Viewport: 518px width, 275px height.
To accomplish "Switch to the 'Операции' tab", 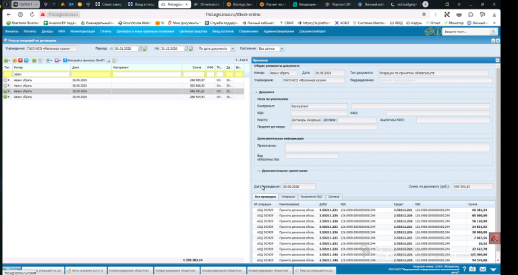I will [x=288, y=197].
